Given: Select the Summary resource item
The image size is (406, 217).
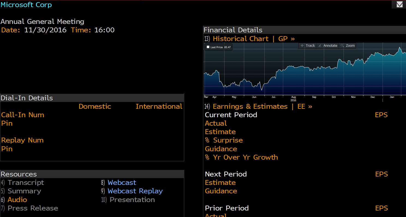Looking at the screenshot, I should pos(24,191).
